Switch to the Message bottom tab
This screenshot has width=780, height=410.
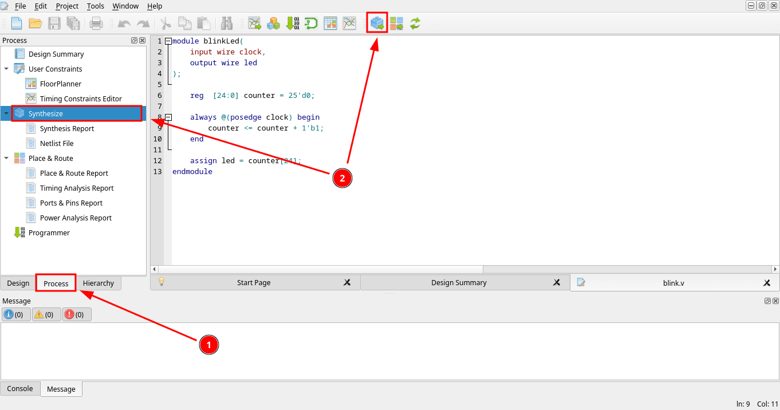[x=61, y=389]
